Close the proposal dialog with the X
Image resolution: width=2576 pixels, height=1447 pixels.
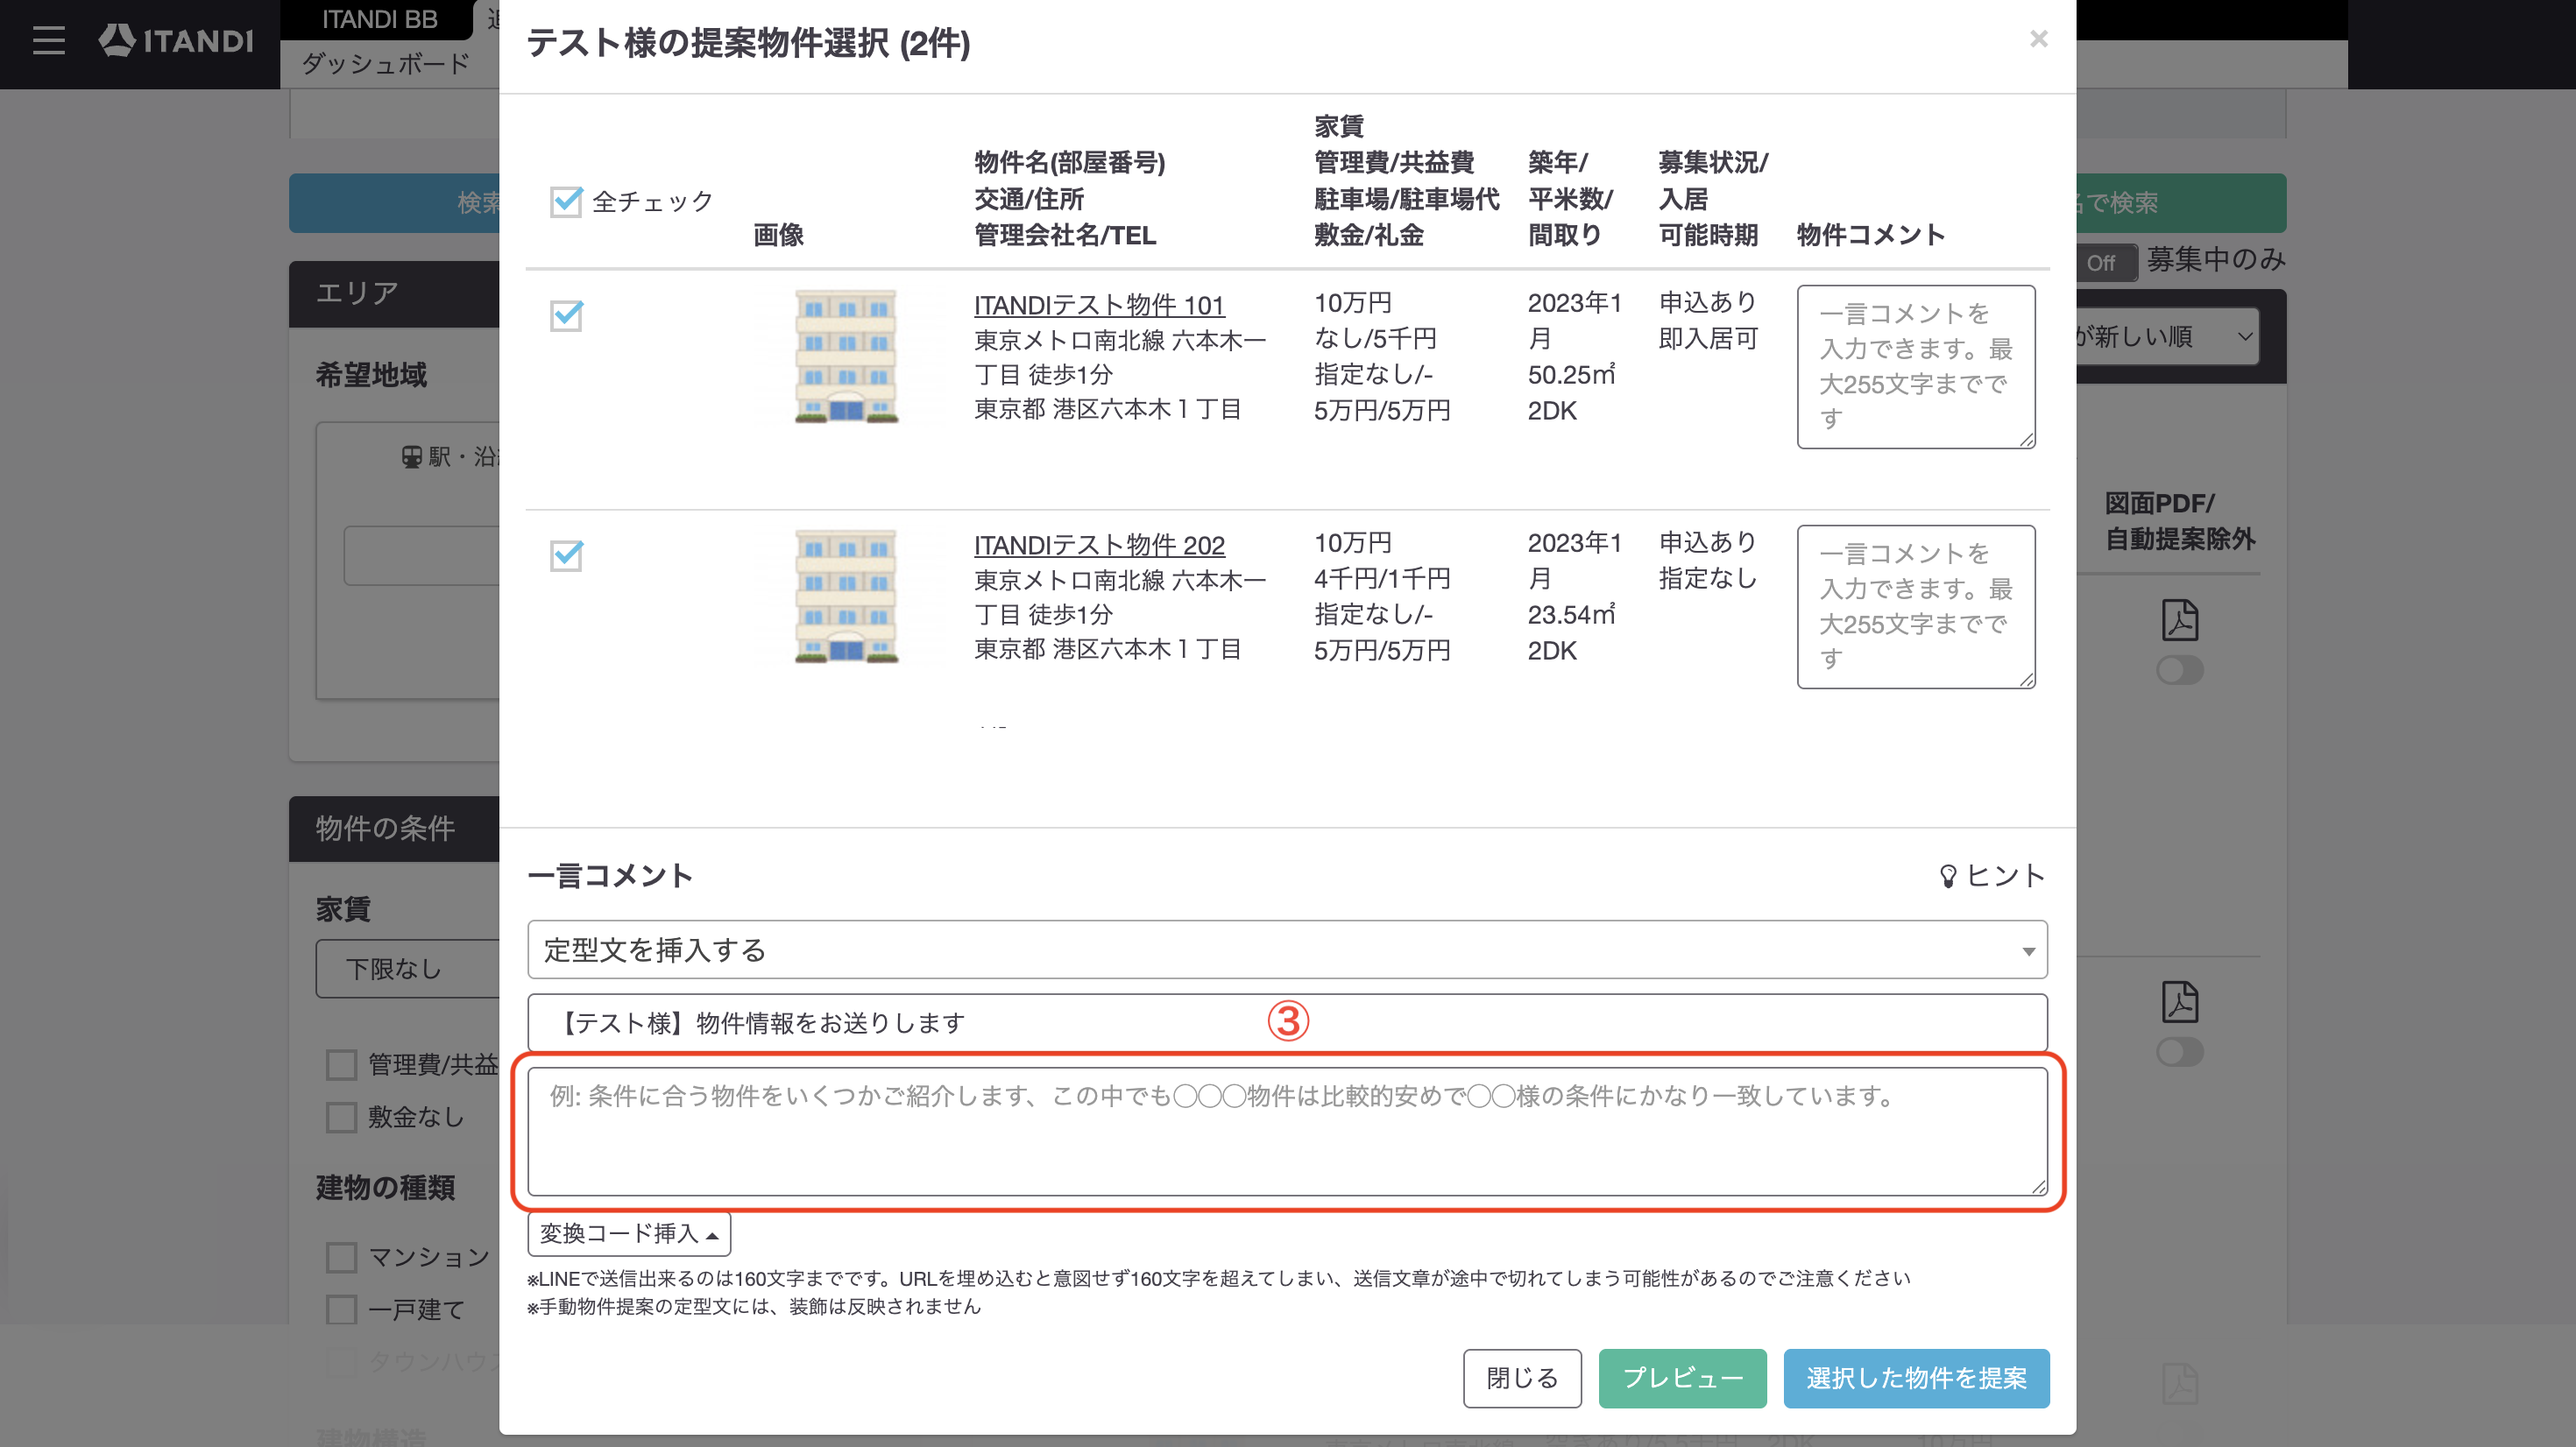point(2039,39)
